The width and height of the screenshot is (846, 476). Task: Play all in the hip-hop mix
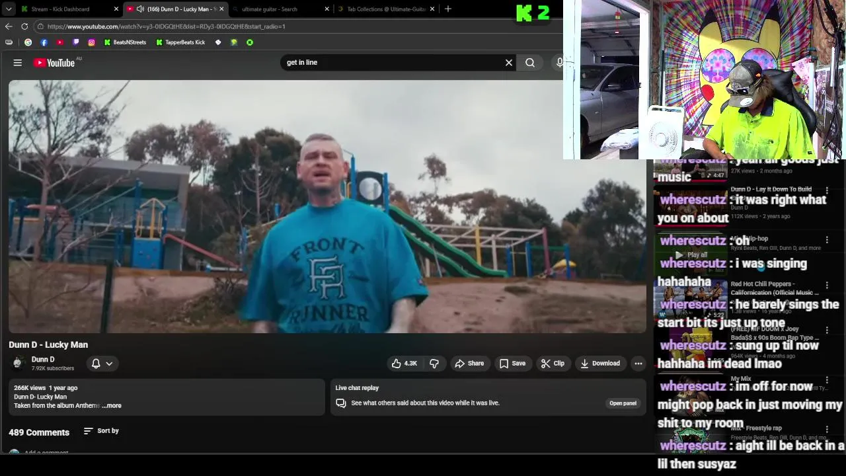click(x=691, y=255)
